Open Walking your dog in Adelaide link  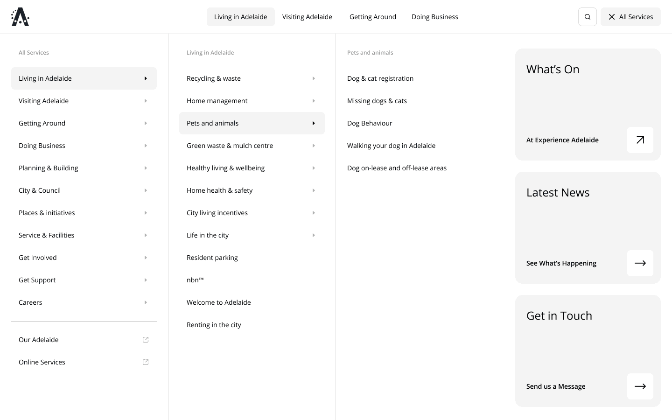(x=391, y=146)
